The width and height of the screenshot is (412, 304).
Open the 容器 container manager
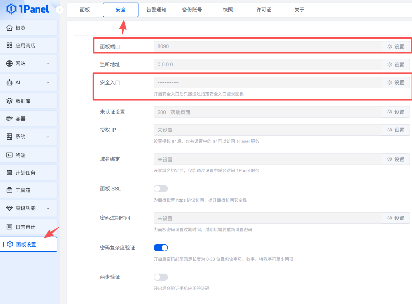(x=20, y=118)
